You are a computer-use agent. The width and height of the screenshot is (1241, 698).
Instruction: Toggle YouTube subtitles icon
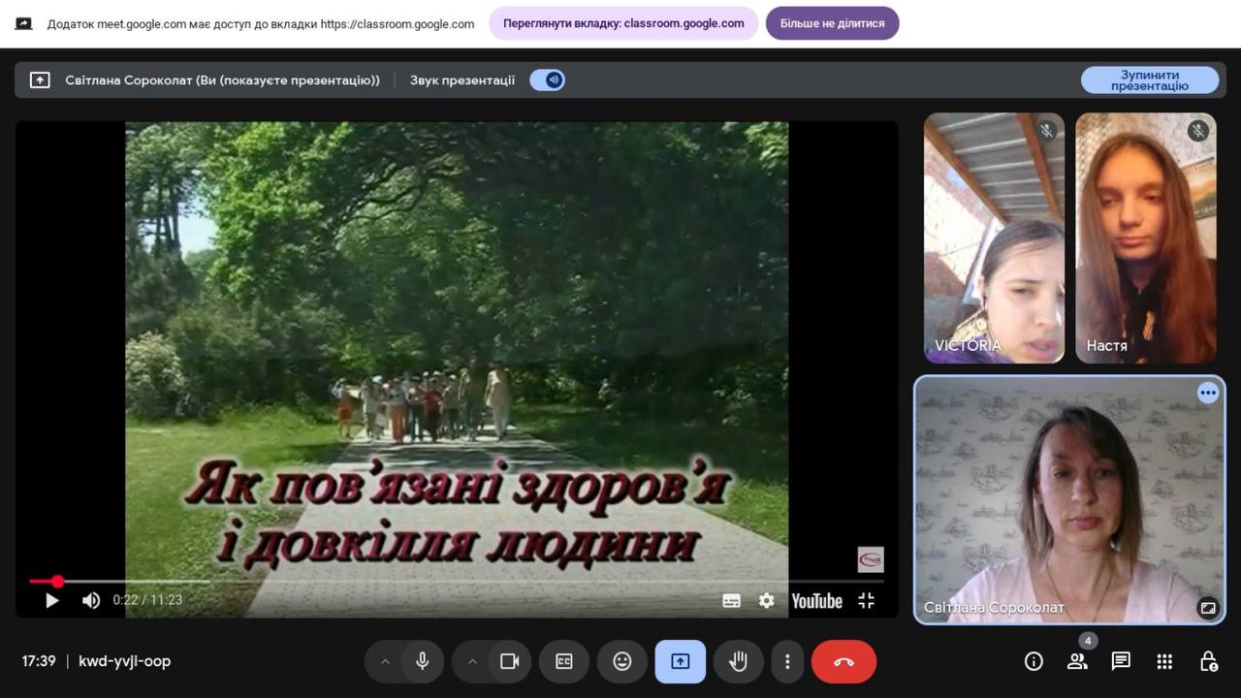(x=732, y=601)
